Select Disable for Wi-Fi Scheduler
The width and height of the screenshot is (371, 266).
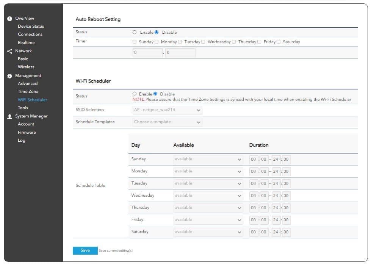pyautogui.click(x=155, y=94)
